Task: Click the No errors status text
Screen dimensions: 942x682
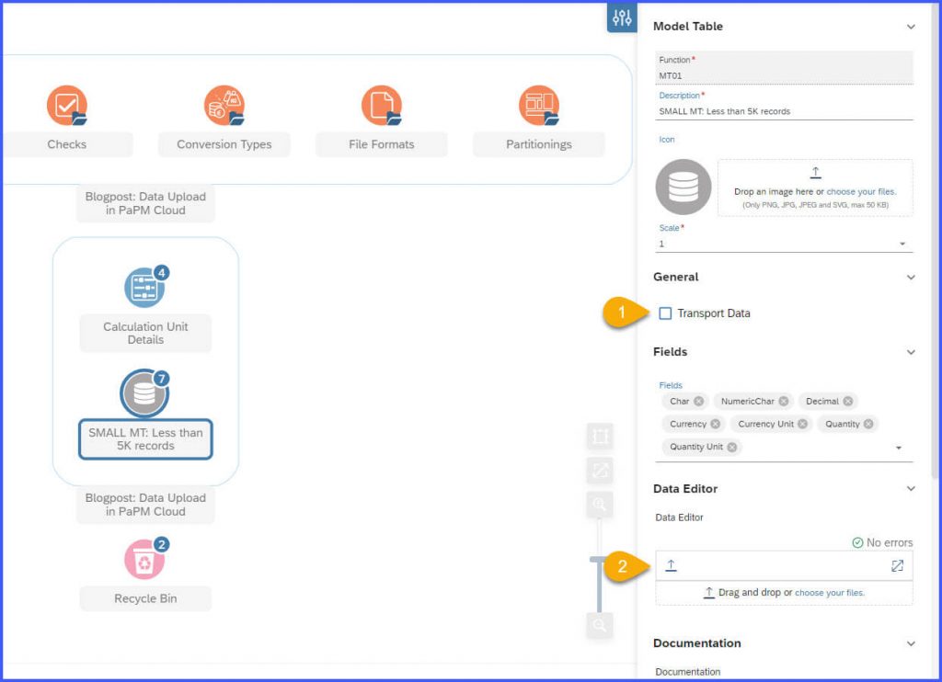Action: click(x=890, y=542)
